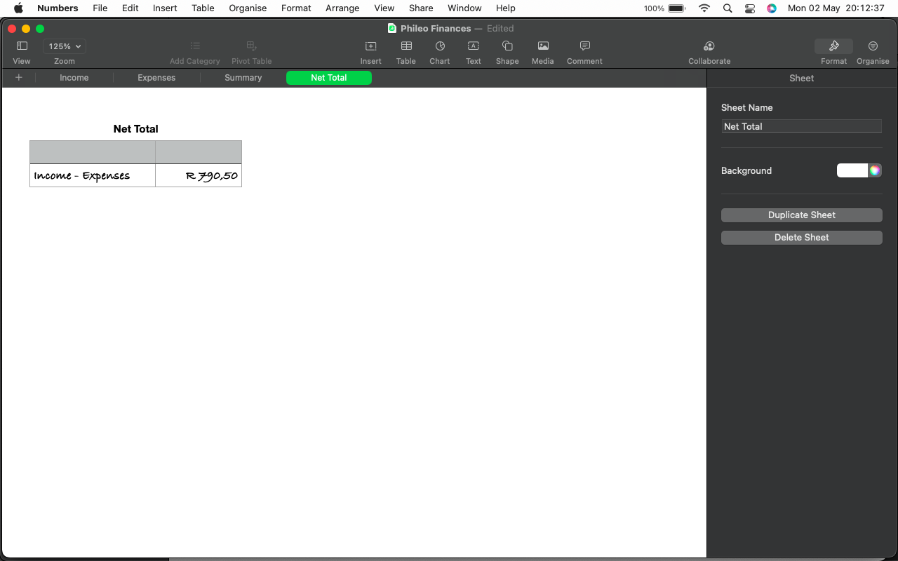898x561 pixels.
Task: Open the Insert menu in menu bar
Action: pos(165,8)
